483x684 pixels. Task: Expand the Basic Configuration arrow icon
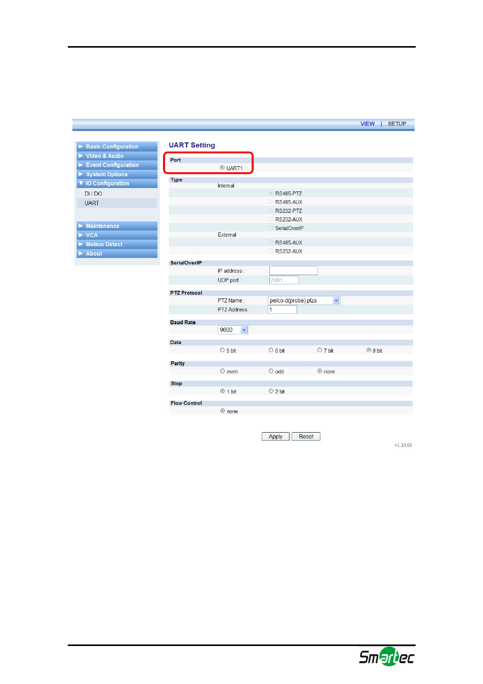pos(80,146)
